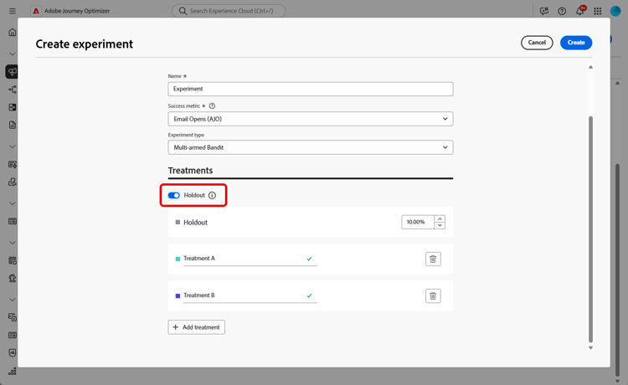Click the Treatment A name field
Screen dimensions: 628x385
pos(243,259)
